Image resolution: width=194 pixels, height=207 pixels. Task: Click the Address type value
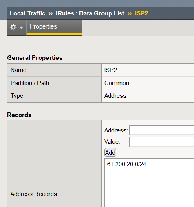pos(115,96)
